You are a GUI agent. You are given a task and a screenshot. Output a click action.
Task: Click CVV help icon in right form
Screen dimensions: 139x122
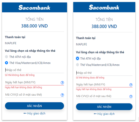click(131, 96)
